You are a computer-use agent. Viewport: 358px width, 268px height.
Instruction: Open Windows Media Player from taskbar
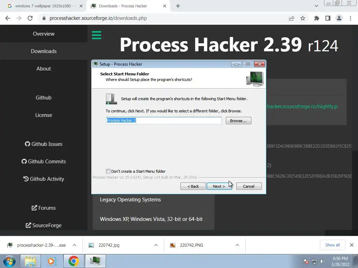(x=52, y=261)
